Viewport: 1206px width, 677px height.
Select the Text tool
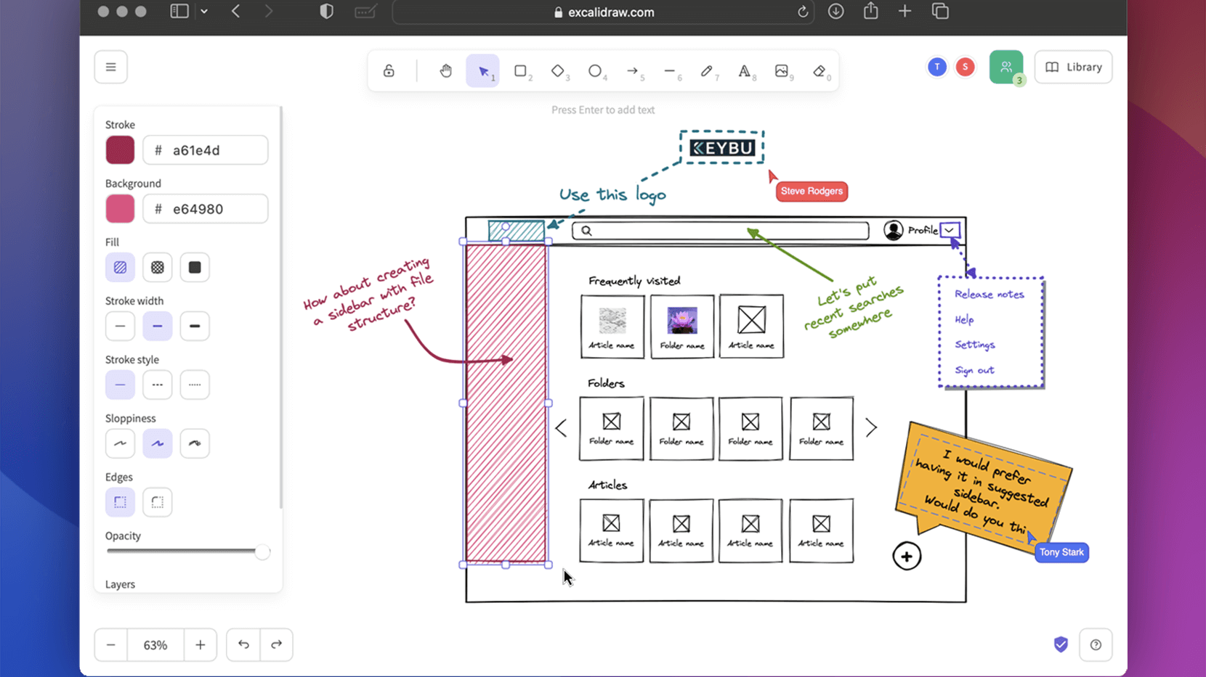(x=744, y=71)
